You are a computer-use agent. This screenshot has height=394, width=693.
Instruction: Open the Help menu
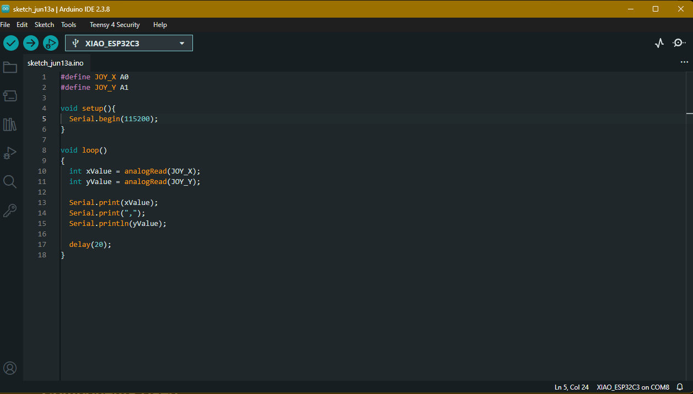tap(160, 25)
